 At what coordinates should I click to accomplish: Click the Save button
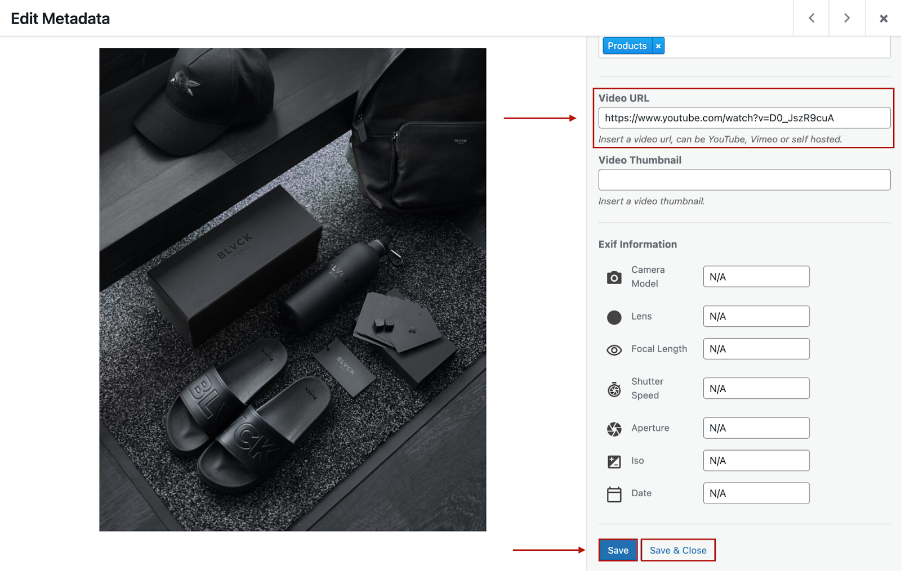618,550
